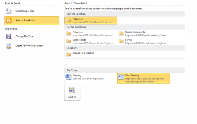Click the Save As button label
The width and height of the screenshot is (197, 124).
72,97
